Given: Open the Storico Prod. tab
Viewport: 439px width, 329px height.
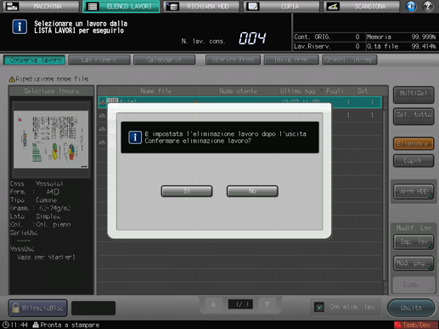Looking at the screenshot, I should coord(233,60).
